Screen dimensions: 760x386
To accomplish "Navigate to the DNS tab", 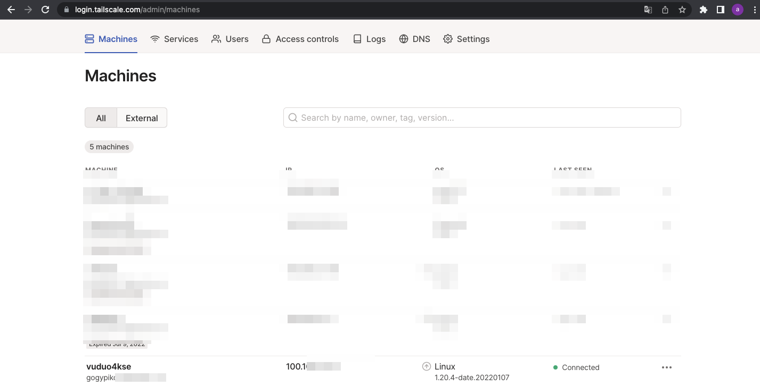I will pyautogui.click(x=414, y=39).
